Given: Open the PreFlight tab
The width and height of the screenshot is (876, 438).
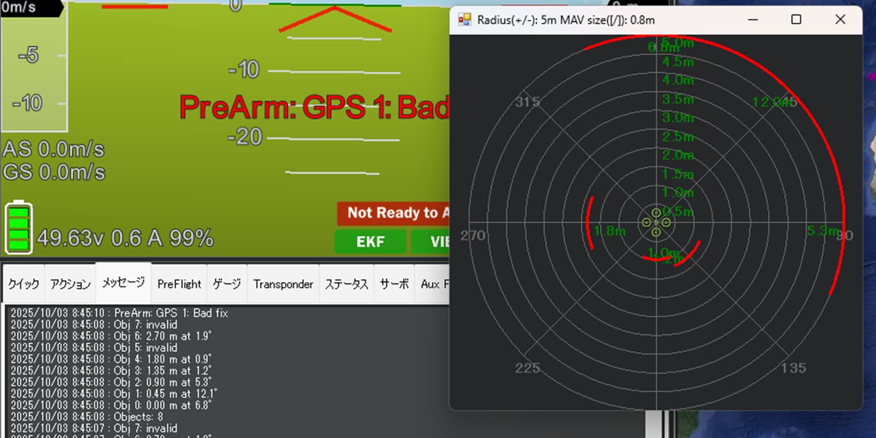Looking at the screenshot, I should 179,284.
